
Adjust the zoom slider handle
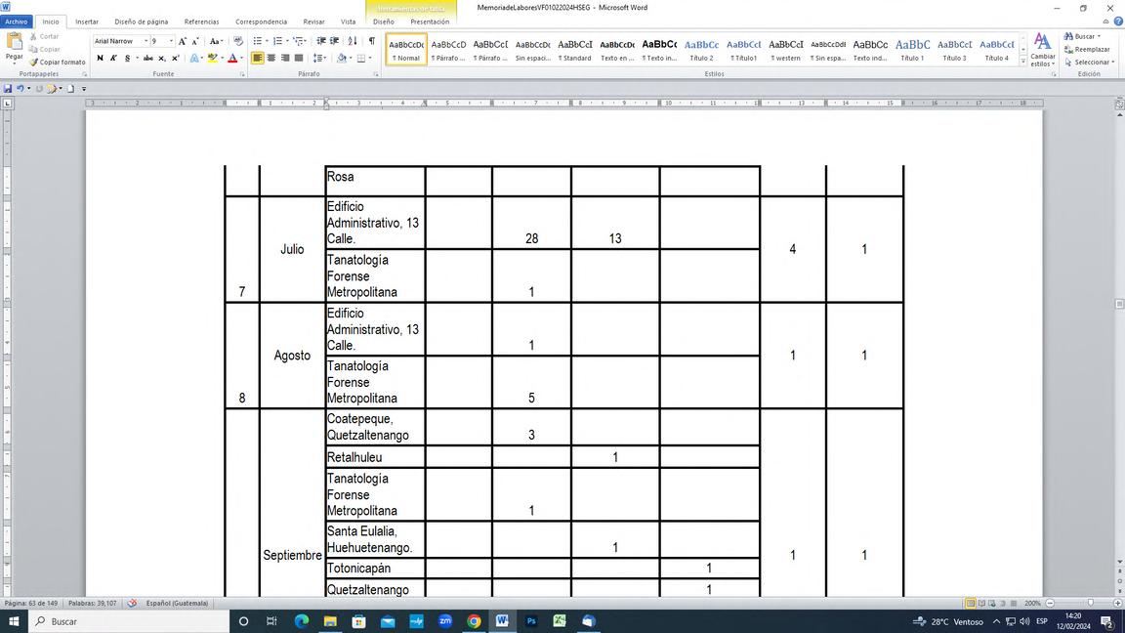[1091, 603]
